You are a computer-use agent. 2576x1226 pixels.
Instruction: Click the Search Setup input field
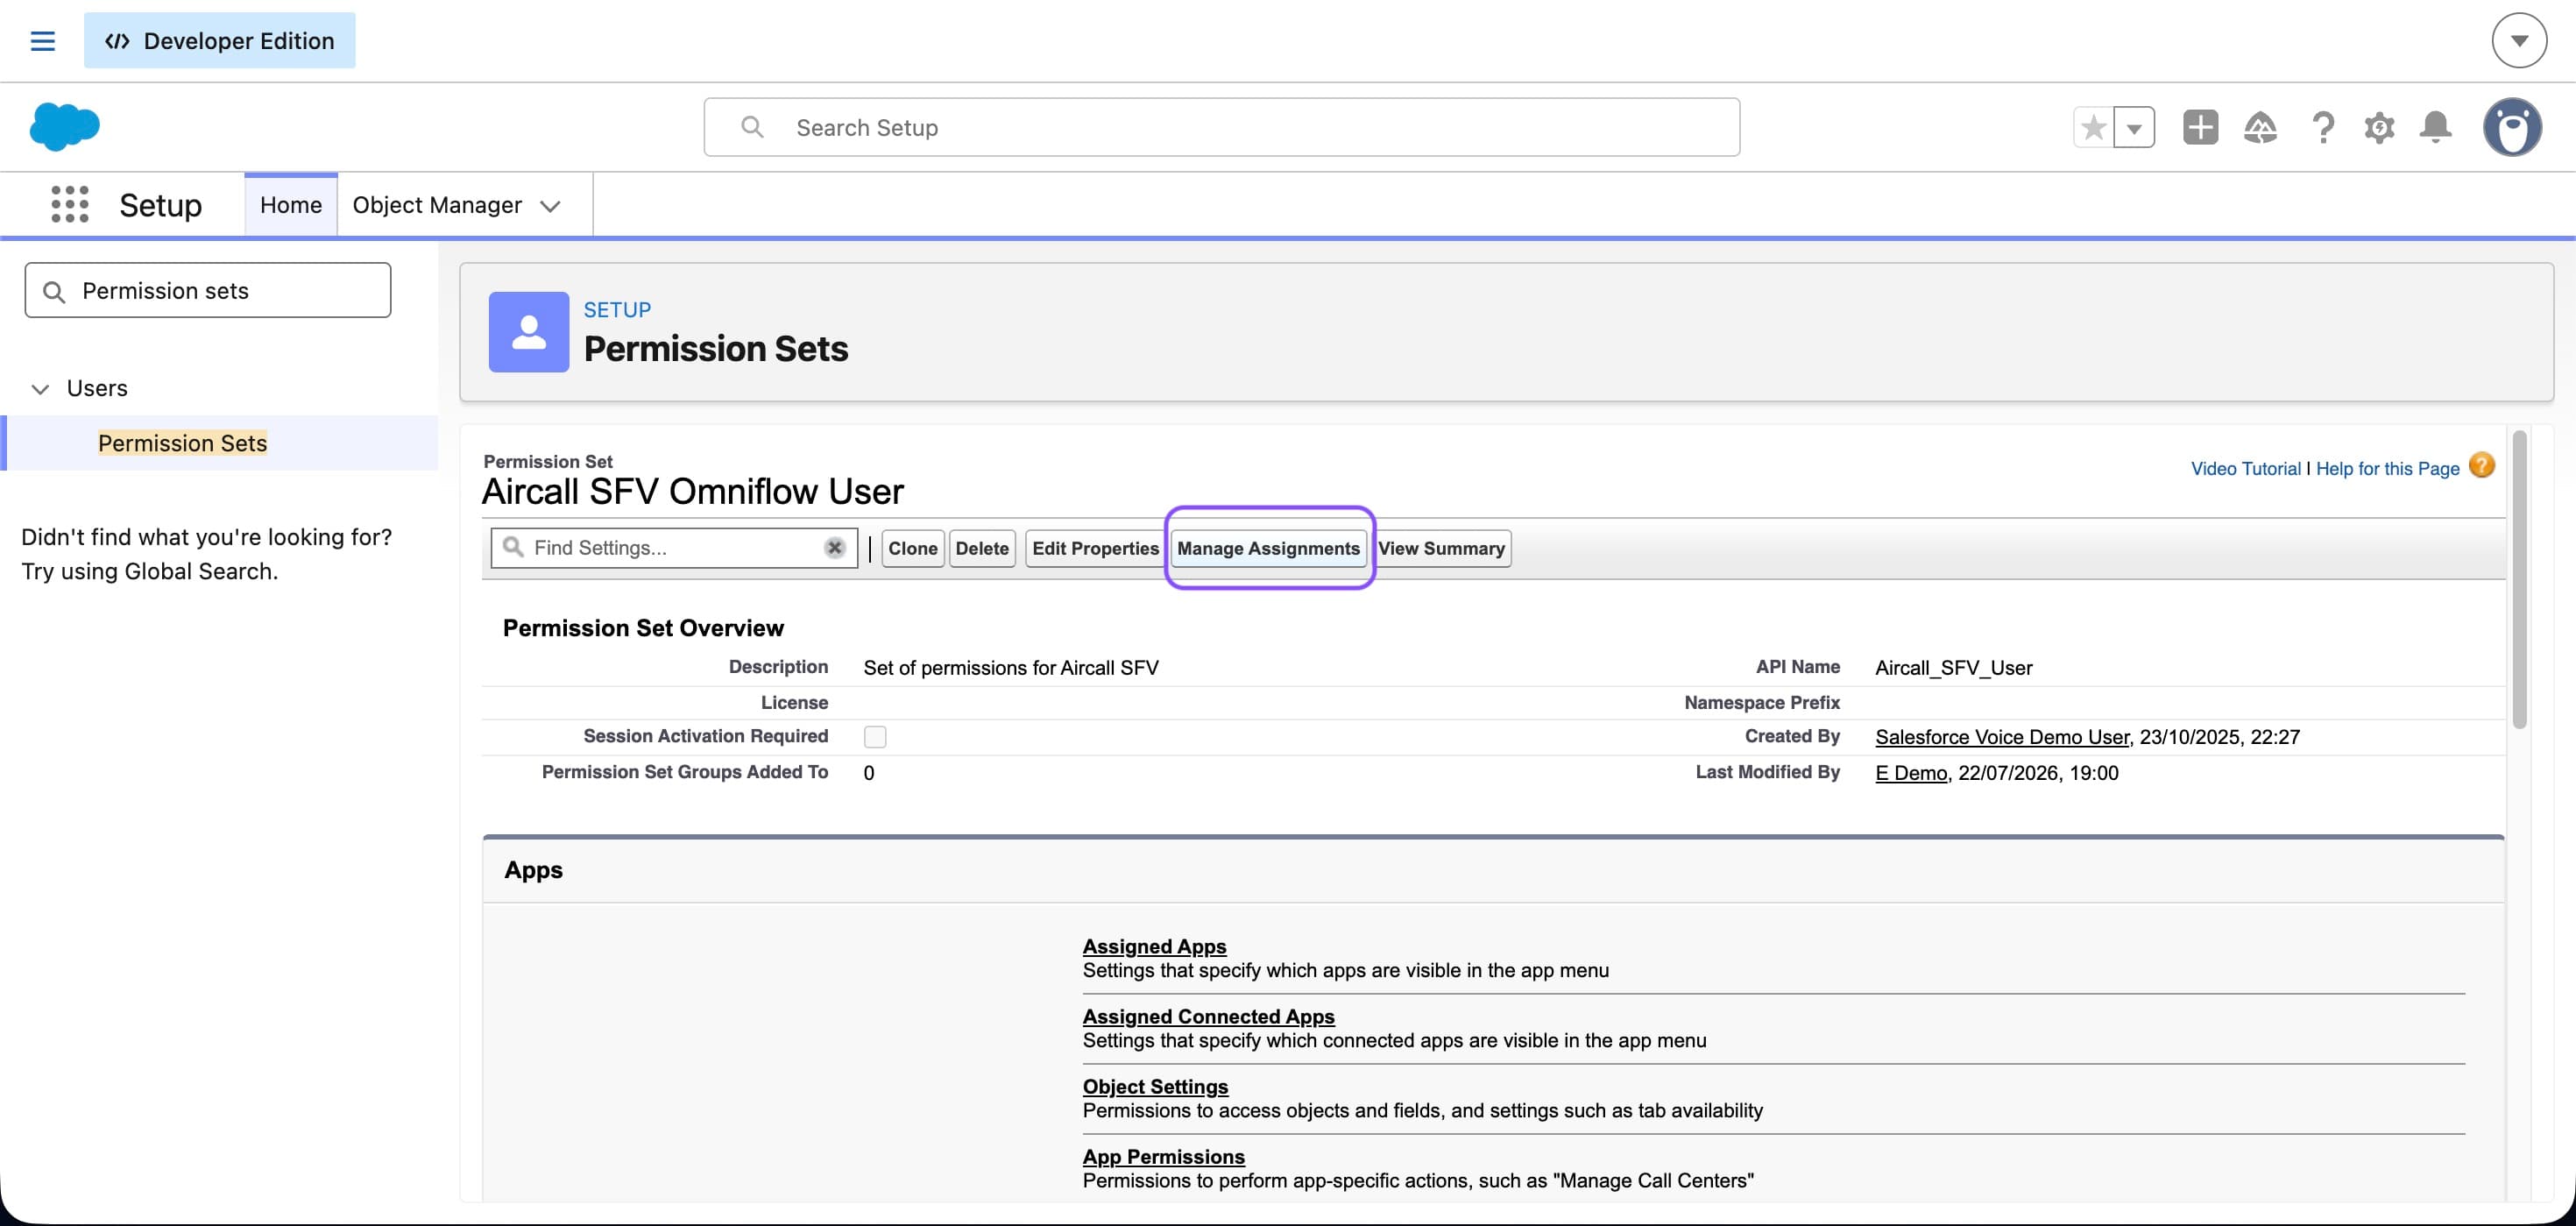pyautogui.click(x=1221, y=127)
